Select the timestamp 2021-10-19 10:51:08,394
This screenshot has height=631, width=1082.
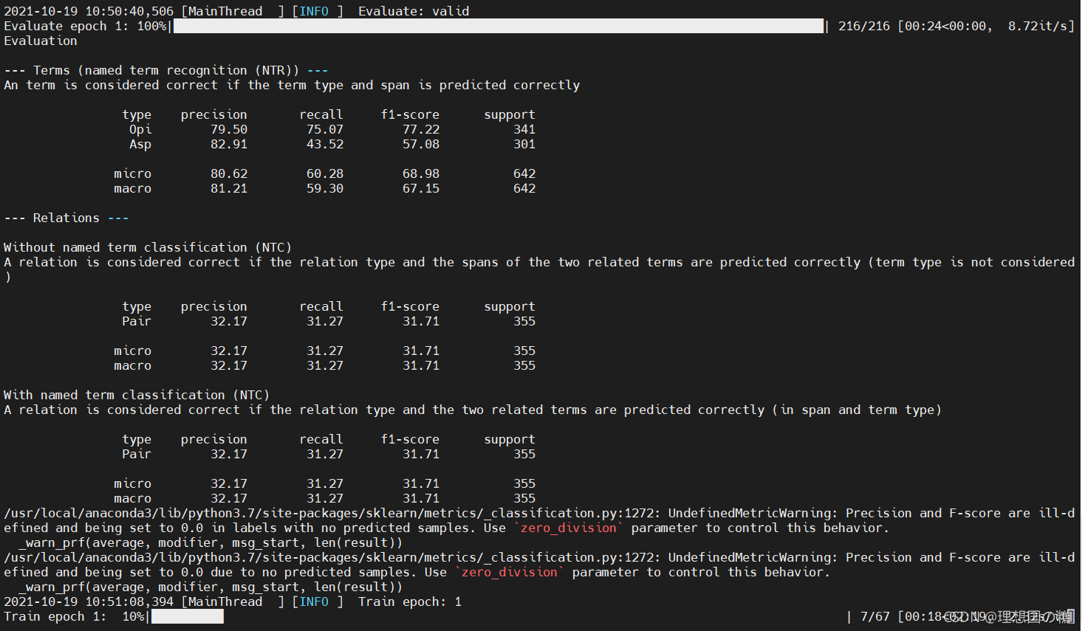89,601
